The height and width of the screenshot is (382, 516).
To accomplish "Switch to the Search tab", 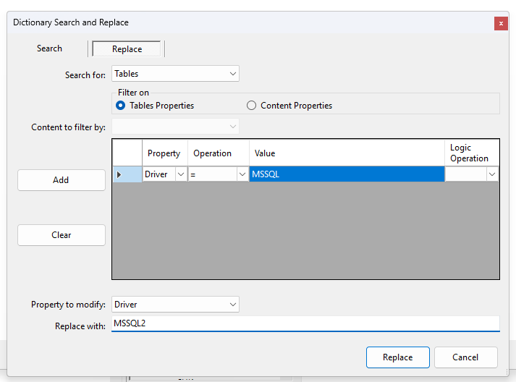I will point(49,48).
